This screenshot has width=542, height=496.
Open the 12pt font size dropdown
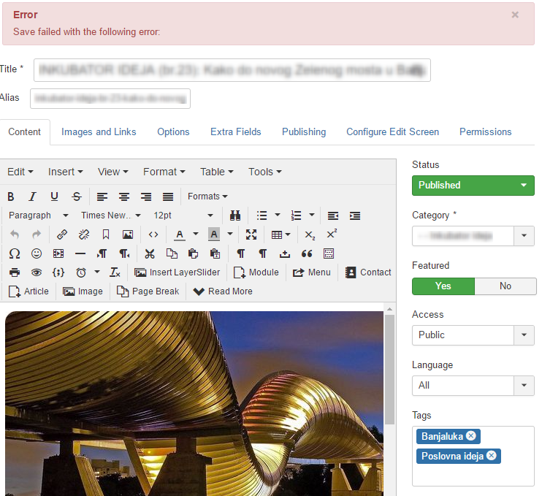(183, 215)
